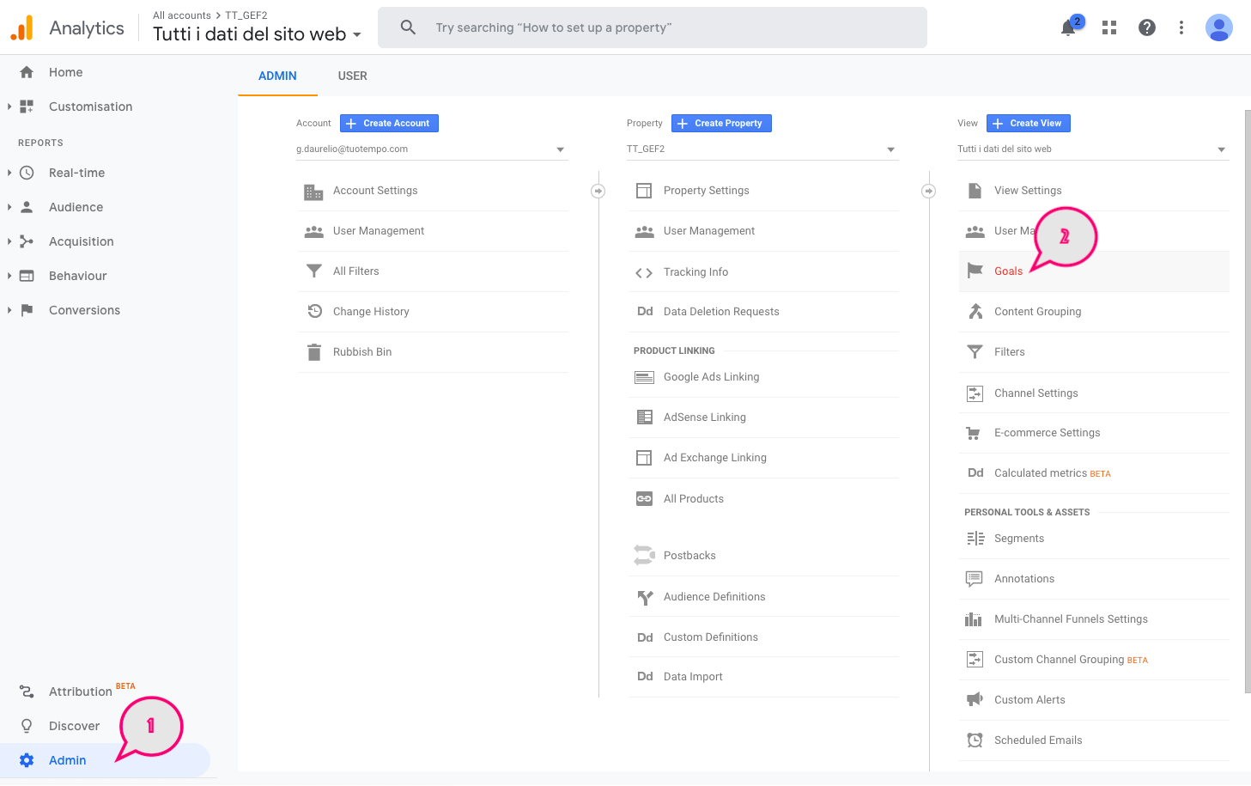Open view-level Filters link
The height and width of the screenshot is (786, 1251).
[1009, 352]
